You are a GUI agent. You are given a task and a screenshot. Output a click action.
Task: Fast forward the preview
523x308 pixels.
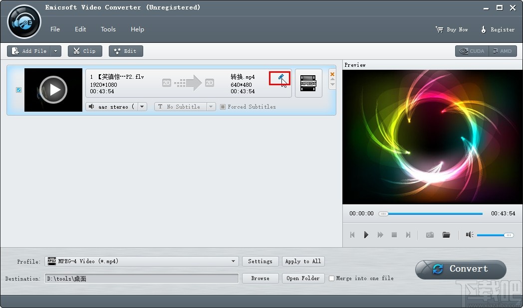pos(380,235)
